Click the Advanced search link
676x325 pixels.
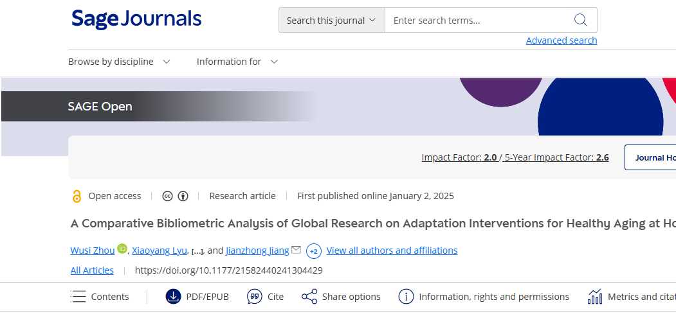pyautogui.click(x=562, y=40)
